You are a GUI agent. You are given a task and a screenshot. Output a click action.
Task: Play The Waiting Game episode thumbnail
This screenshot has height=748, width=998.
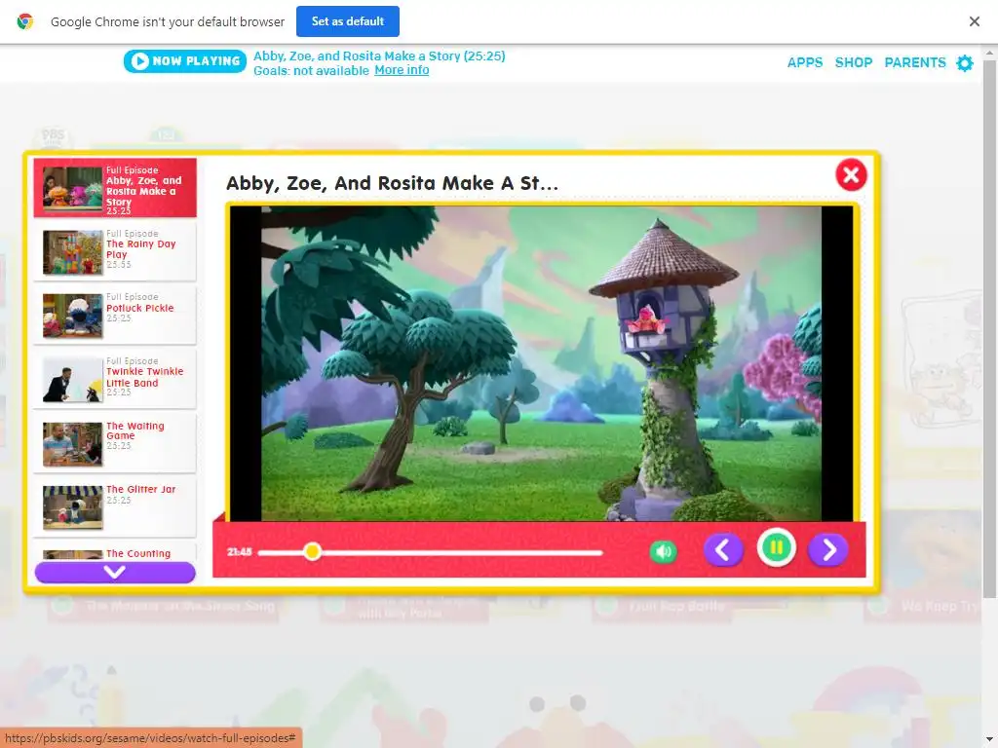pos(72,444)
